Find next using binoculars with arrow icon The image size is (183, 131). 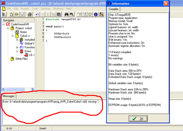72,15
